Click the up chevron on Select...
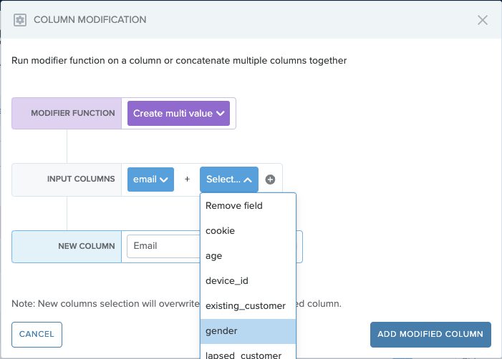 coord(248,180)
